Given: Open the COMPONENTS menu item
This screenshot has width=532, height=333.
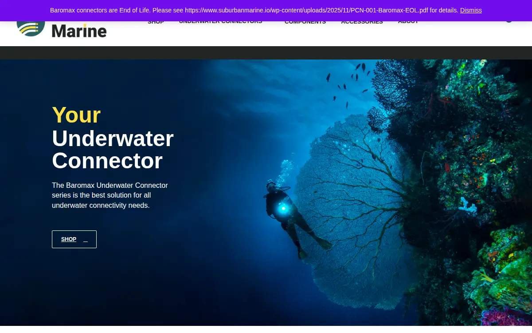Looking at the screenshot, I should (305, 23).
